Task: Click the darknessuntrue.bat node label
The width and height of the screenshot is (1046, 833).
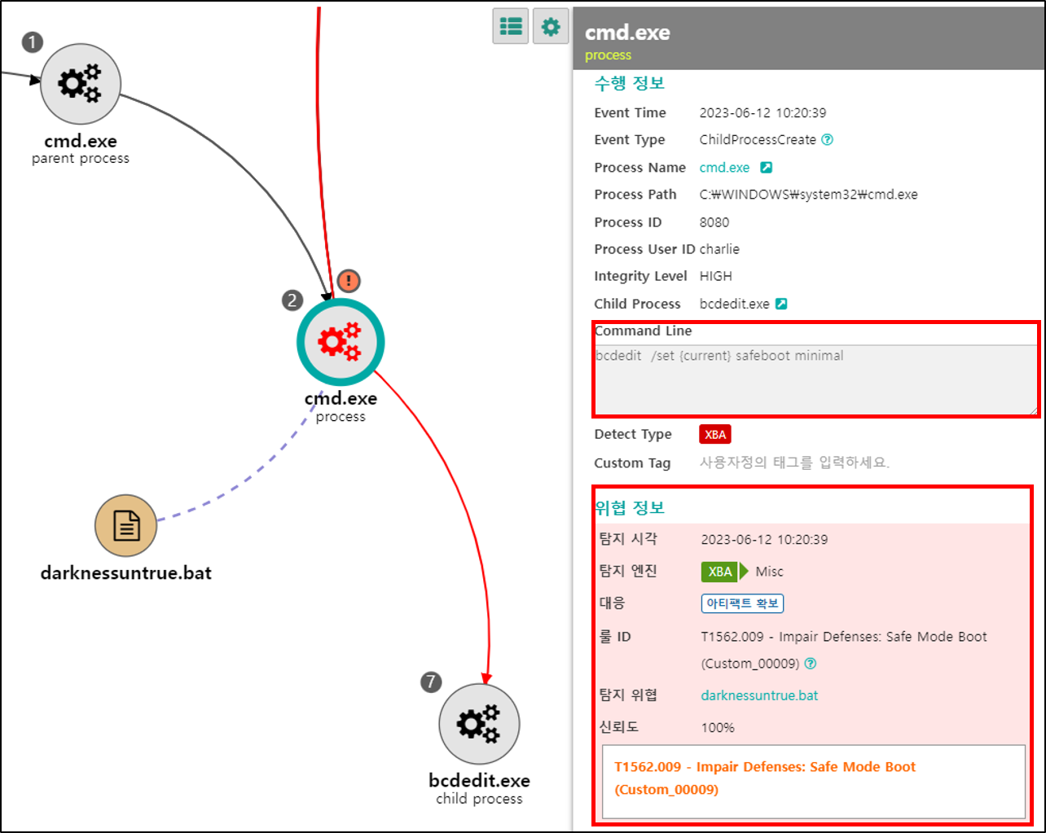Action: (125, 572)
